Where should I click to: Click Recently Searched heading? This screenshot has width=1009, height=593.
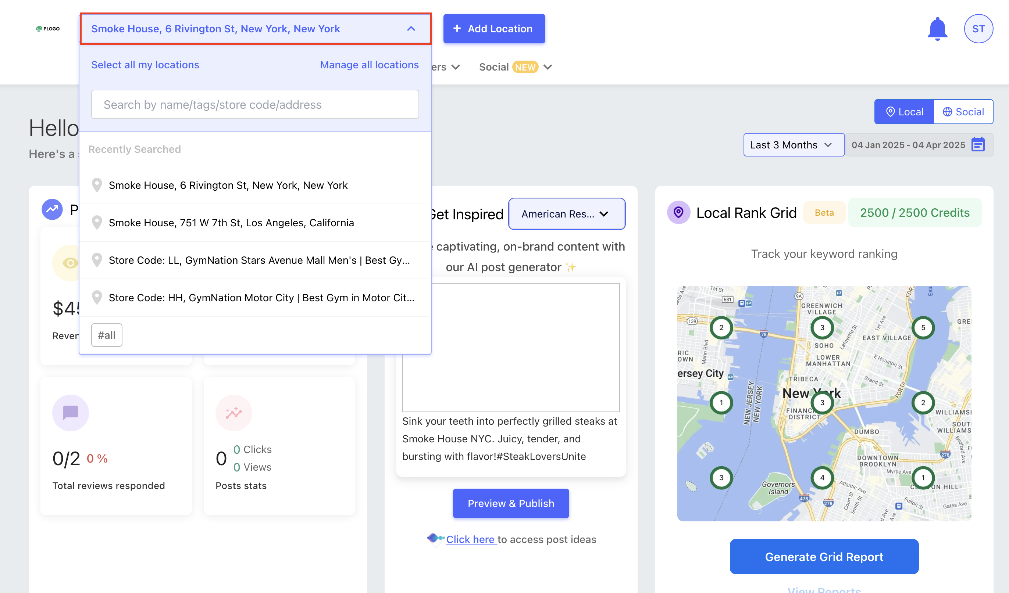[135, 149]
